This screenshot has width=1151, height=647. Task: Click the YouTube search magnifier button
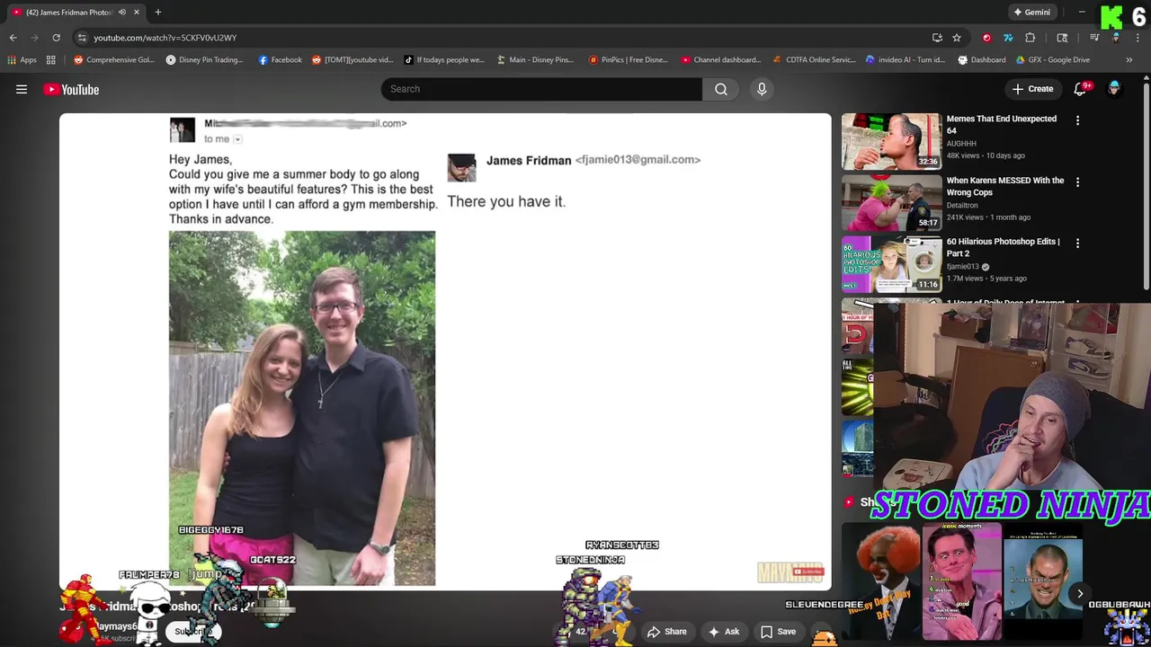click(x=721, y=89)
